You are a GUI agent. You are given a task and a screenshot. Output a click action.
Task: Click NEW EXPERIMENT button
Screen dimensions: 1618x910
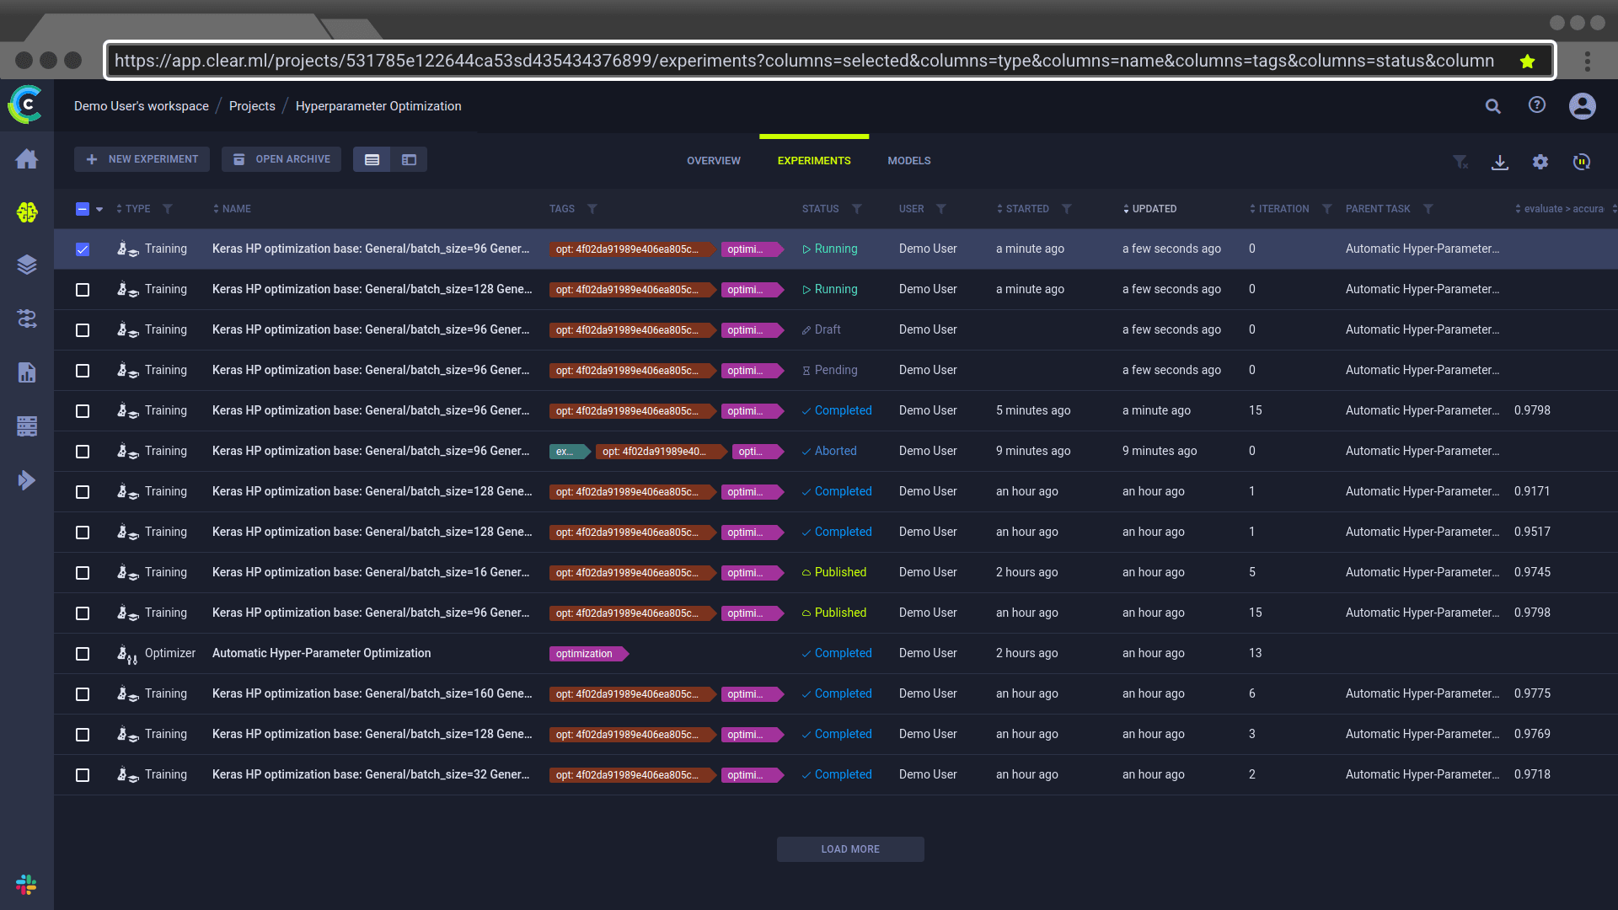(142, 159)
